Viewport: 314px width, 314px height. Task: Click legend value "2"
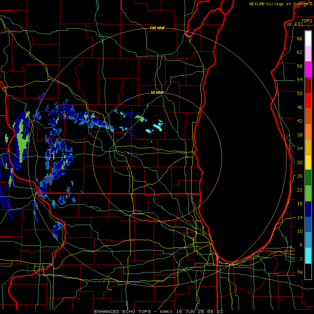click(x=301, y=259)
